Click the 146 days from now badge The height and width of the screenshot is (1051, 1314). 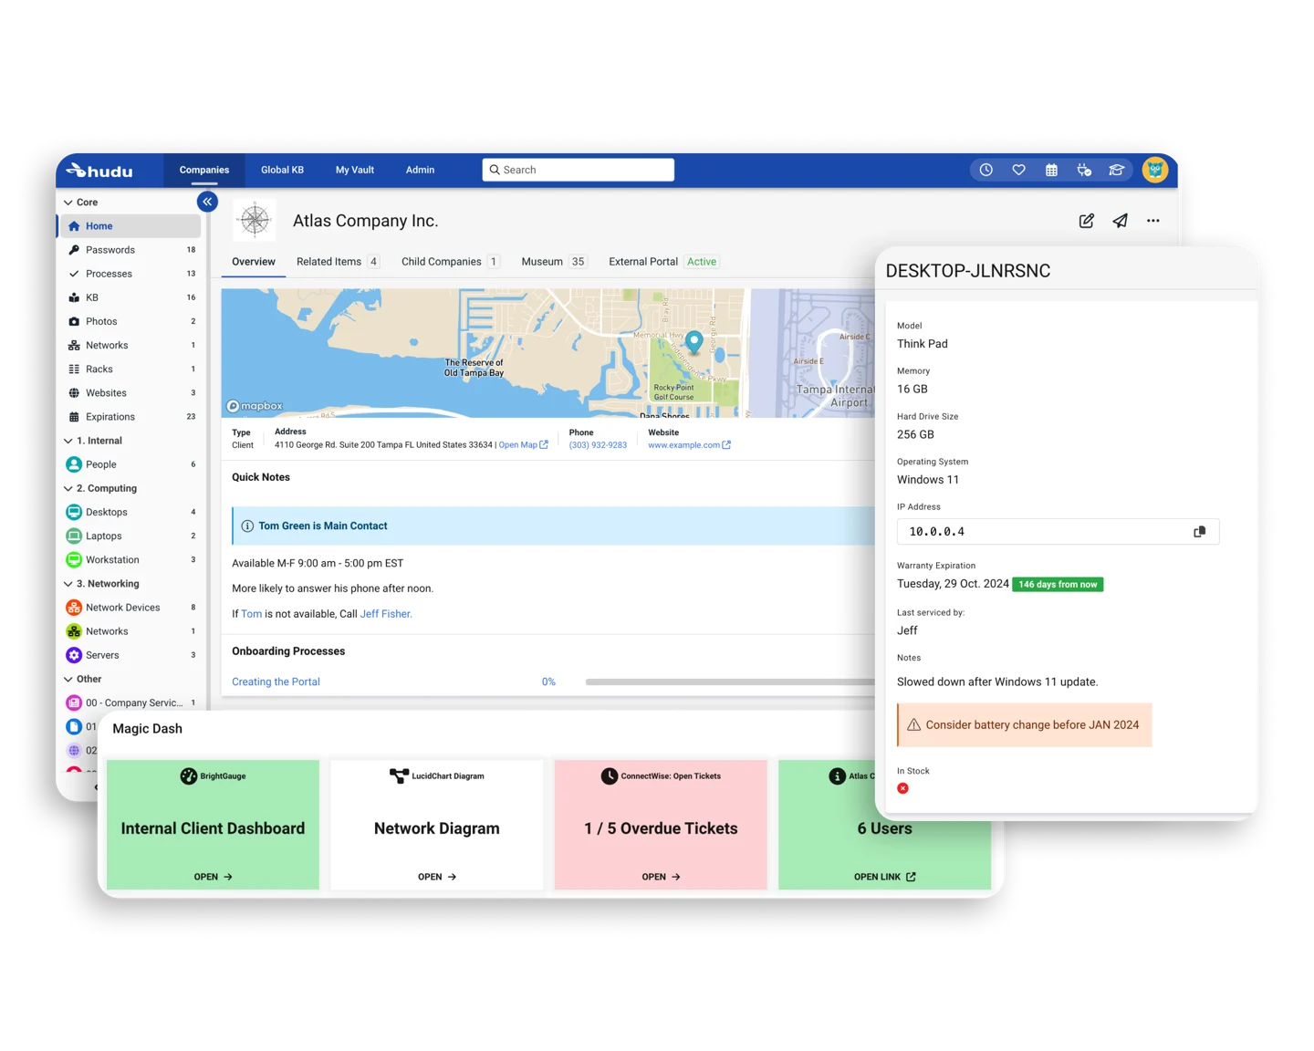(1058, 585)
